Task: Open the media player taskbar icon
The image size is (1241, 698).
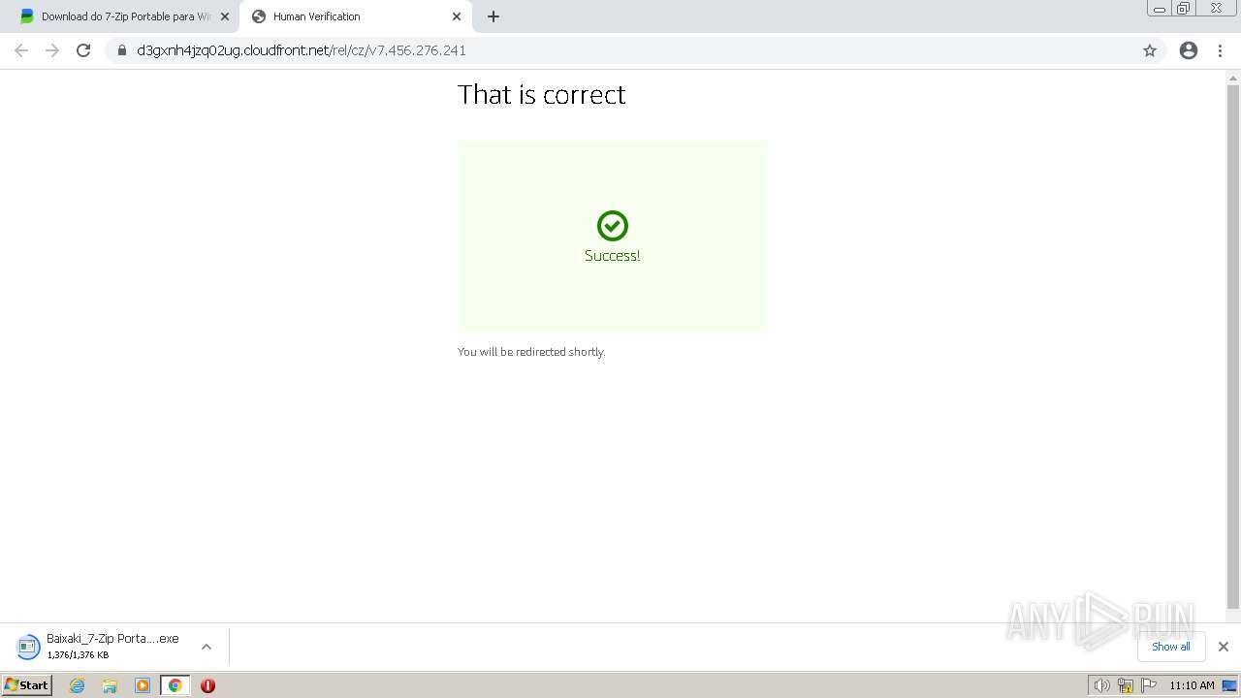Action: click(143, 685)
